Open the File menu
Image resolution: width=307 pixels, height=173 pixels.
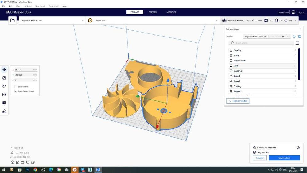(x=3, y=6)
